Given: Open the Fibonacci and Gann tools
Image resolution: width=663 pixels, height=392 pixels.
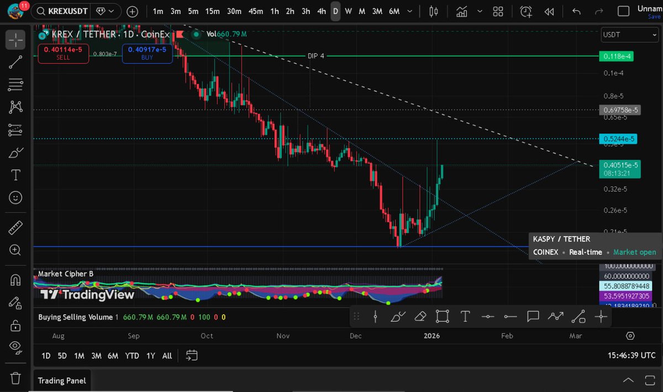Looking at the screenshot, I should [15, 84].
